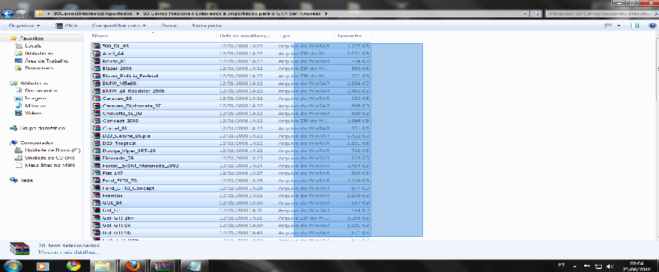659x272 pixels.
Task: Select the Caravan_Diplomata_SE file name
Action: (x=131, y=106)
